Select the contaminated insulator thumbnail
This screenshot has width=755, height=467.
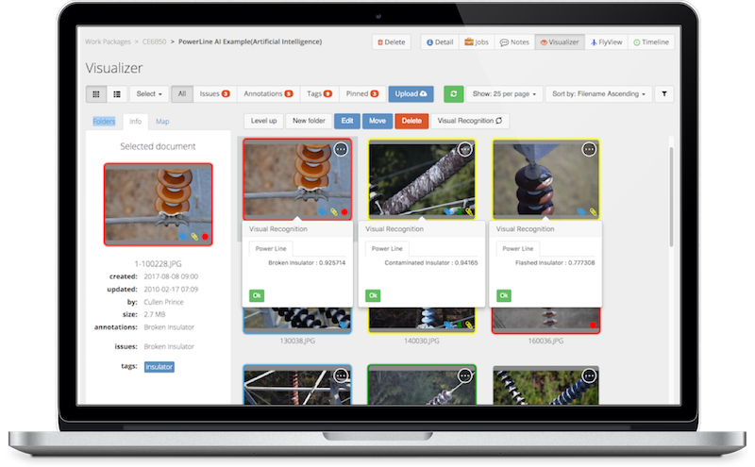pyautogui.click(x=421, y=179)
